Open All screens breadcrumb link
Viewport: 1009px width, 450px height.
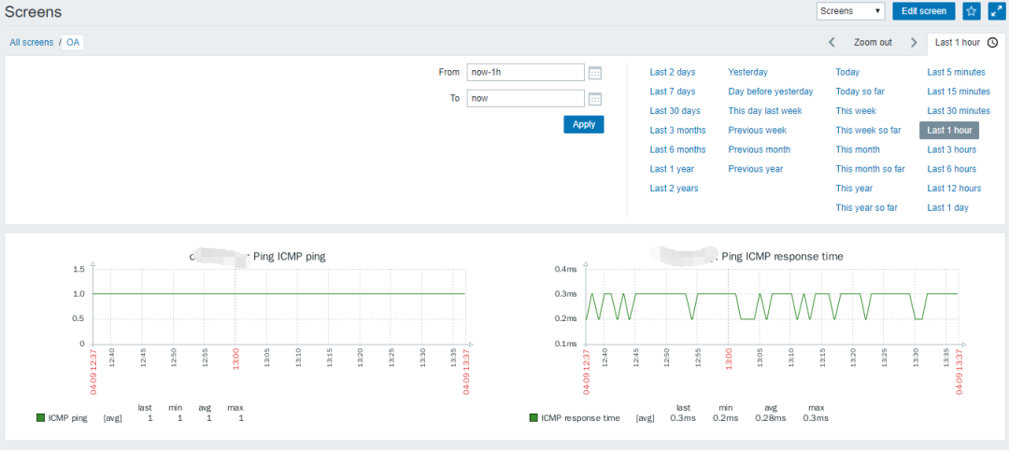(x=32, y=42)
